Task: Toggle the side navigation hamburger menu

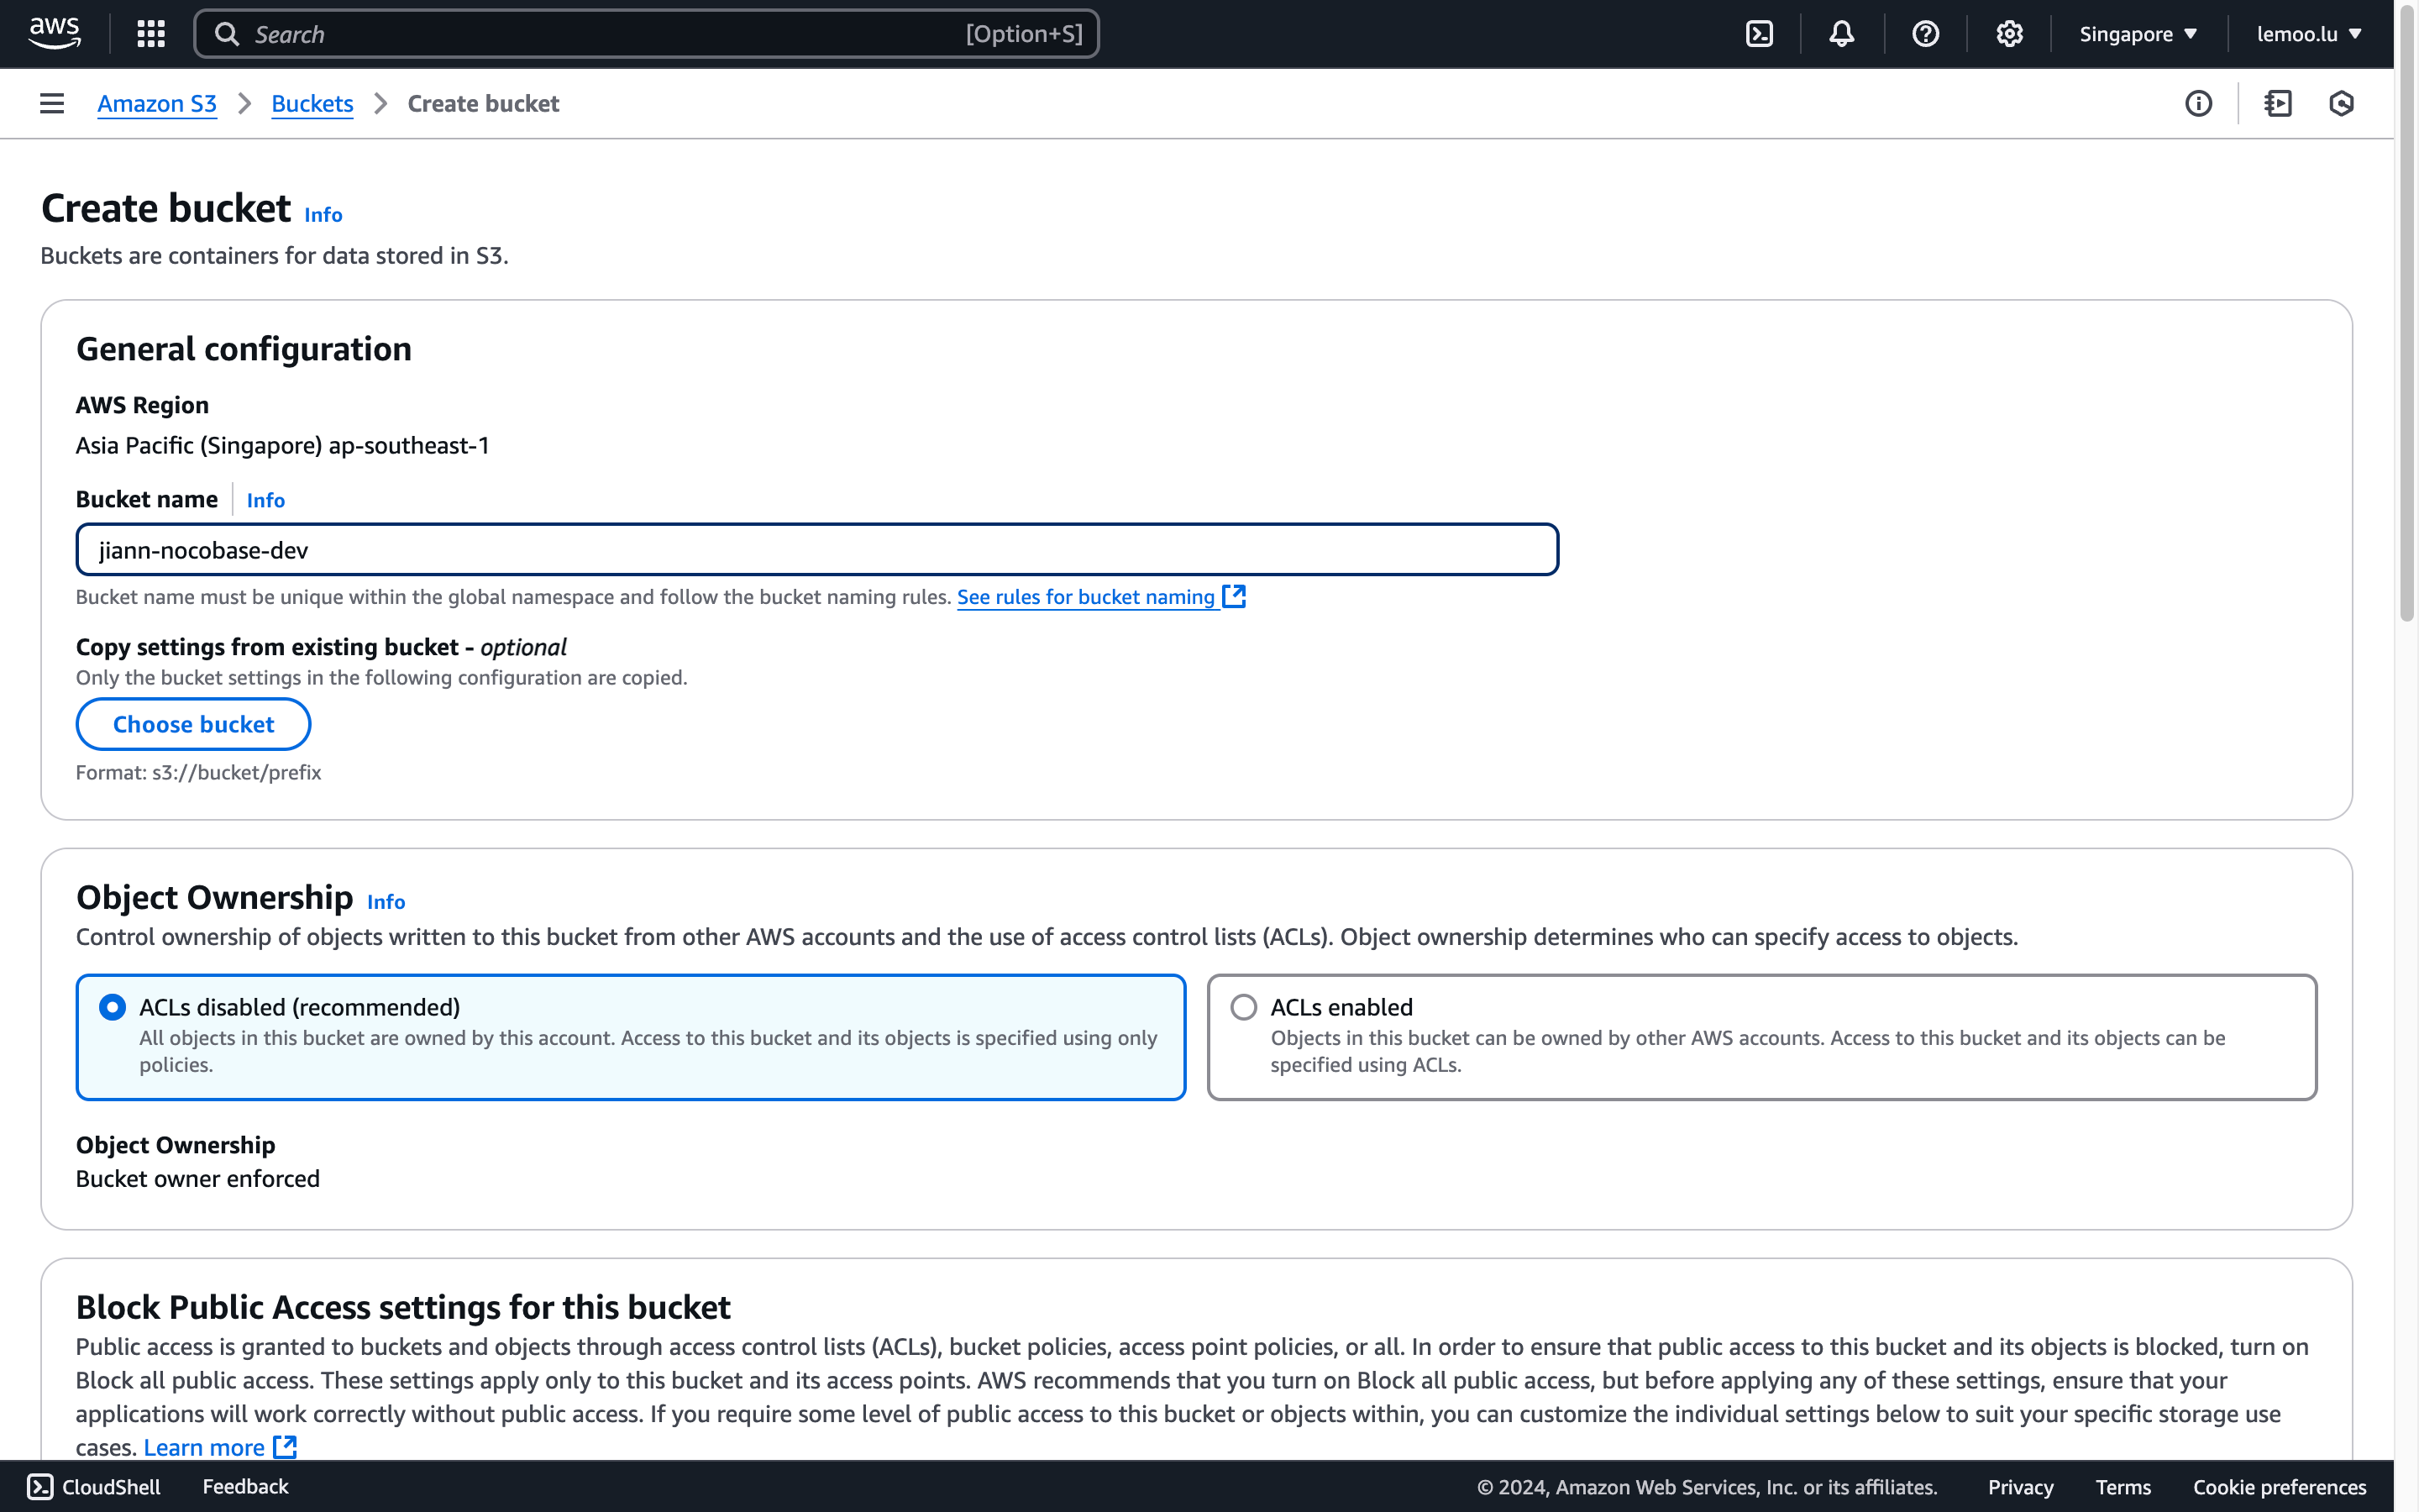Action: click(52, 103)
